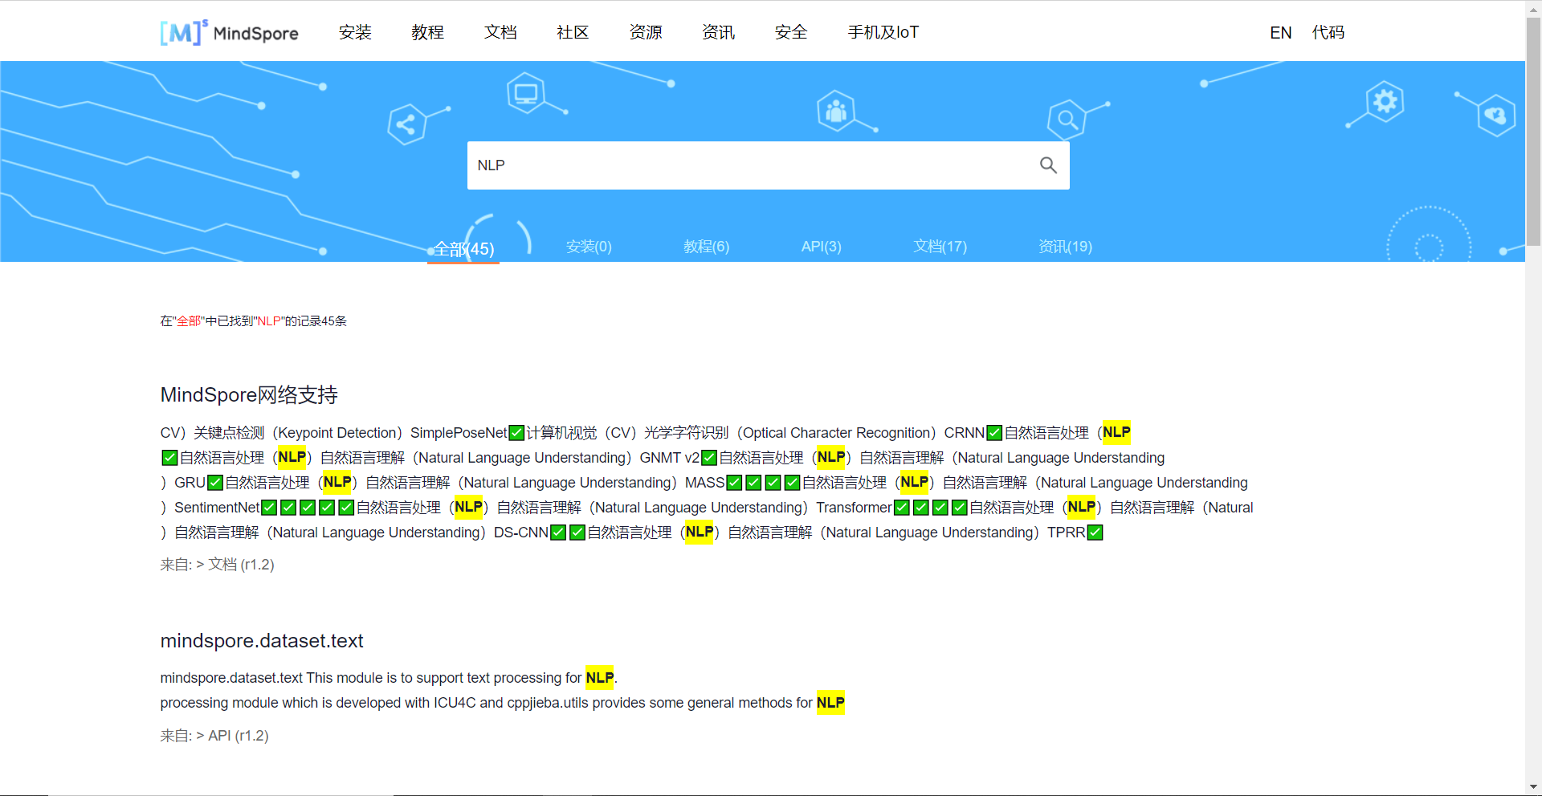Select the 全部(45) results tab
The image size is (1542, 796).
pyautogui.click(x=463, y=248)
